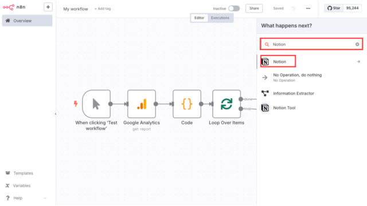Expand the Help chevron
367x206 pixels.
click(x=45, y=198)
